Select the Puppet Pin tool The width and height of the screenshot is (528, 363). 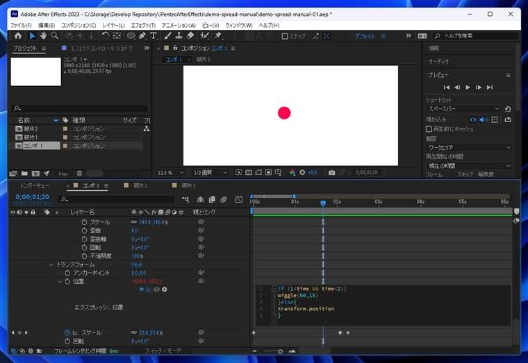[x=218, y=35]
